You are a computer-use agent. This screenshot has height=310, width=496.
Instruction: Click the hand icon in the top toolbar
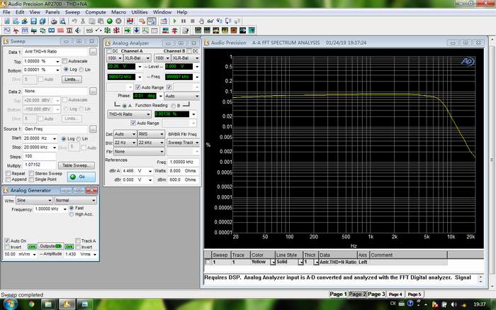coord(201,21)
